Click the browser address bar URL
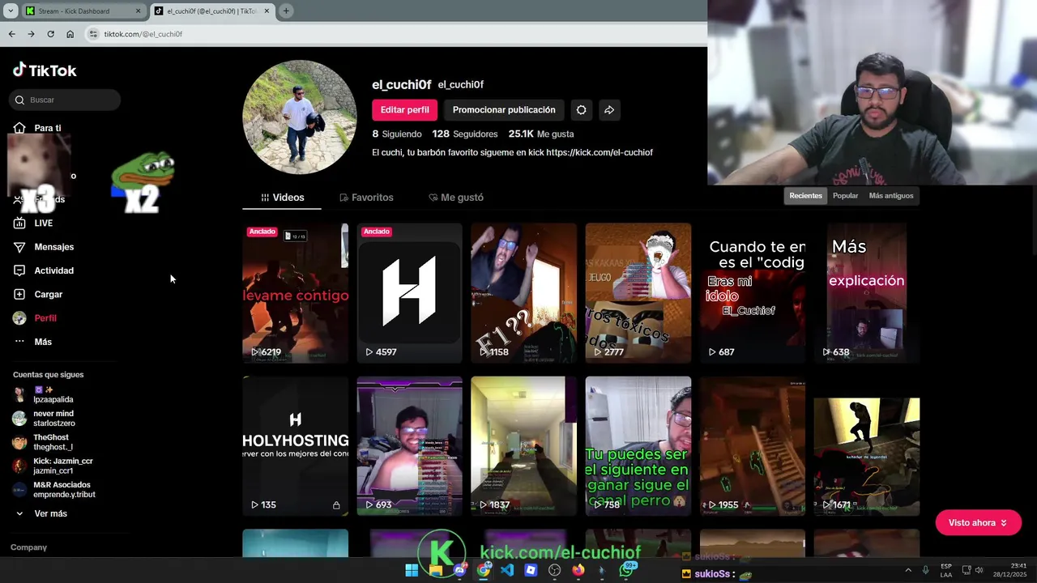The height and width of the screenshot is (583, 1037). tap(143, 34)
